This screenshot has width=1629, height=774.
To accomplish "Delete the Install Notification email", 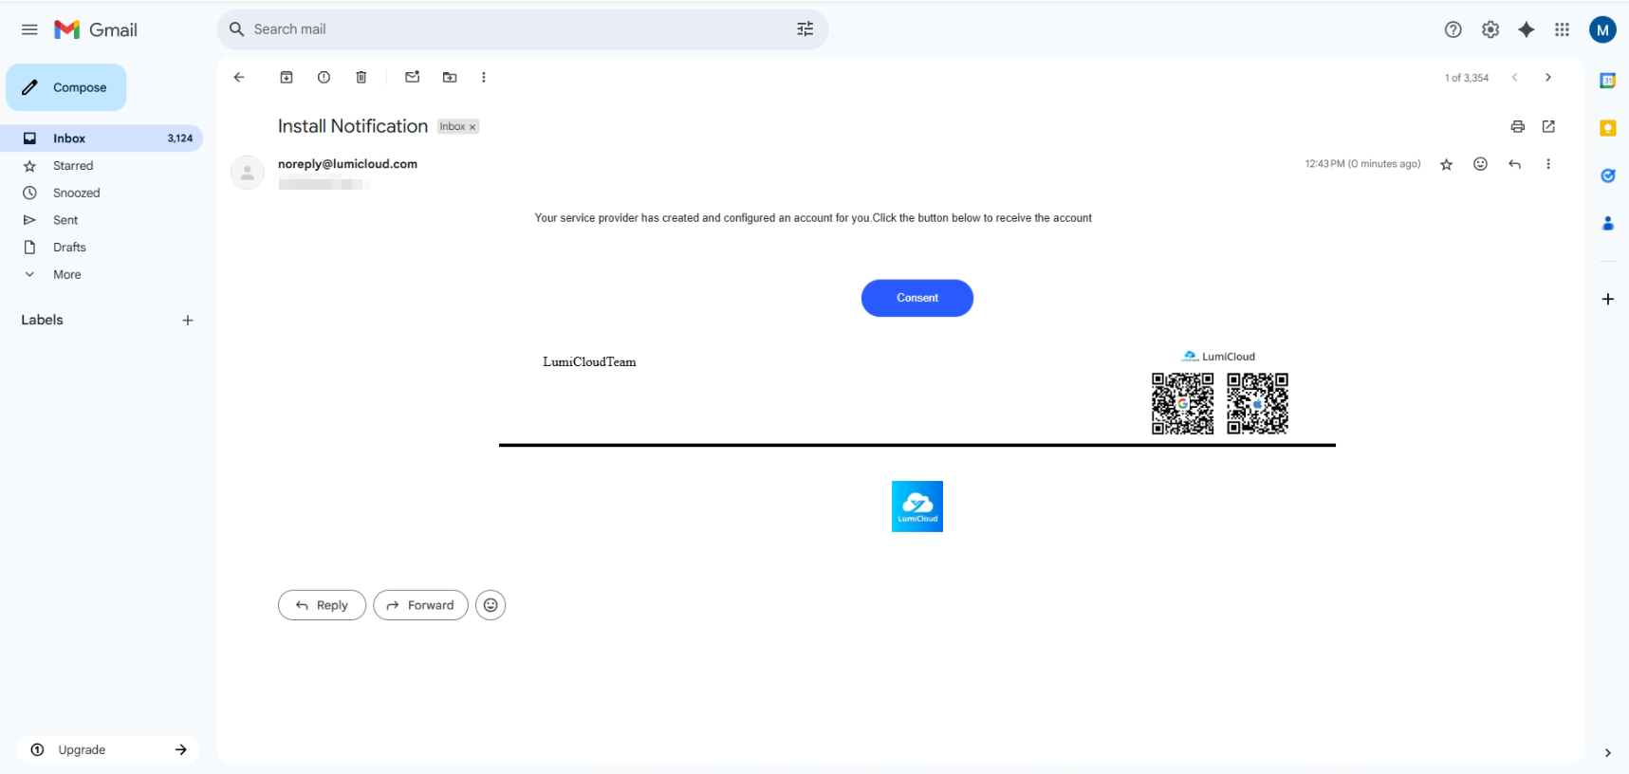I will click(x=361, y=78).
